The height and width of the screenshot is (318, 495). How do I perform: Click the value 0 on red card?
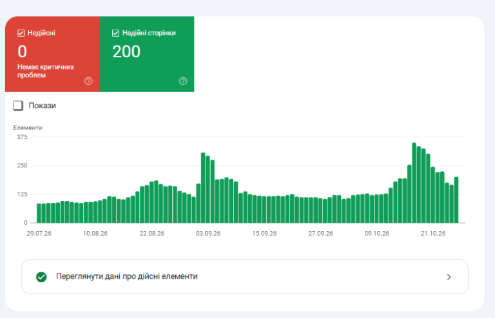[x=22, y=51]
